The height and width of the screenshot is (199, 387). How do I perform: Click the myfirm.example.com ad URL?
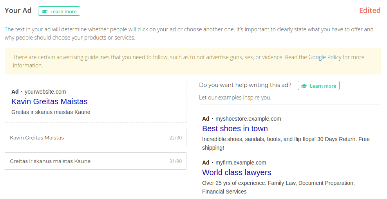[241, 163]
